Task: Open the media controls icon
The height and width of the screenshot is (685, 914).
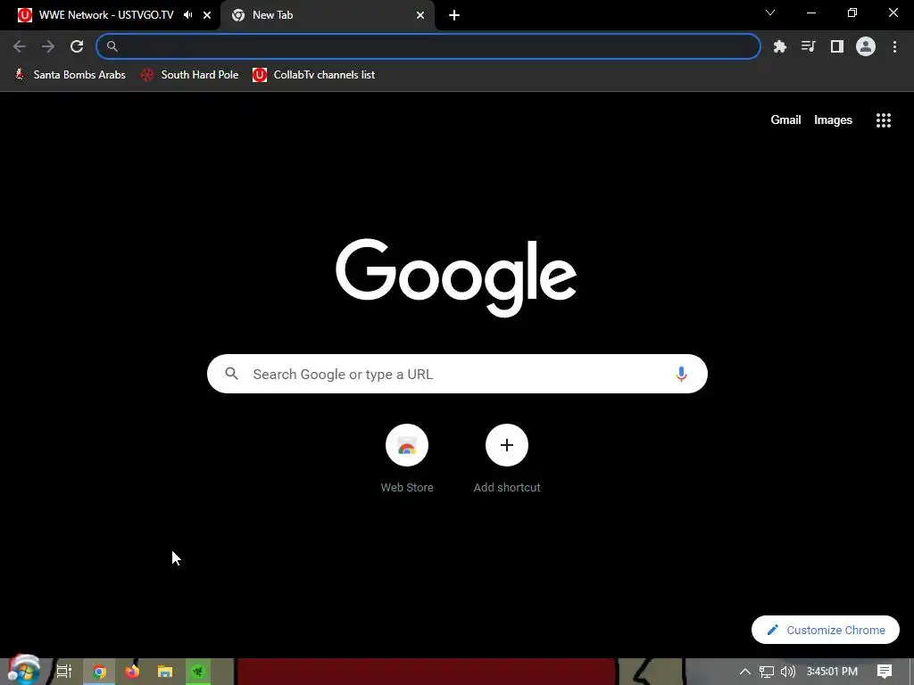Action: 809,46
